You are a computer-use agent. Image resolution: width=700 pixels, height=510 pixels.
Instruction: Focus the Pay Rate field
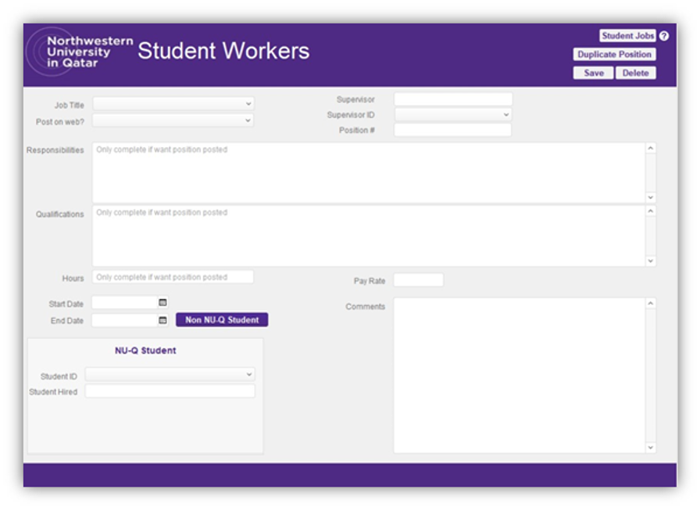click(418, 280)
